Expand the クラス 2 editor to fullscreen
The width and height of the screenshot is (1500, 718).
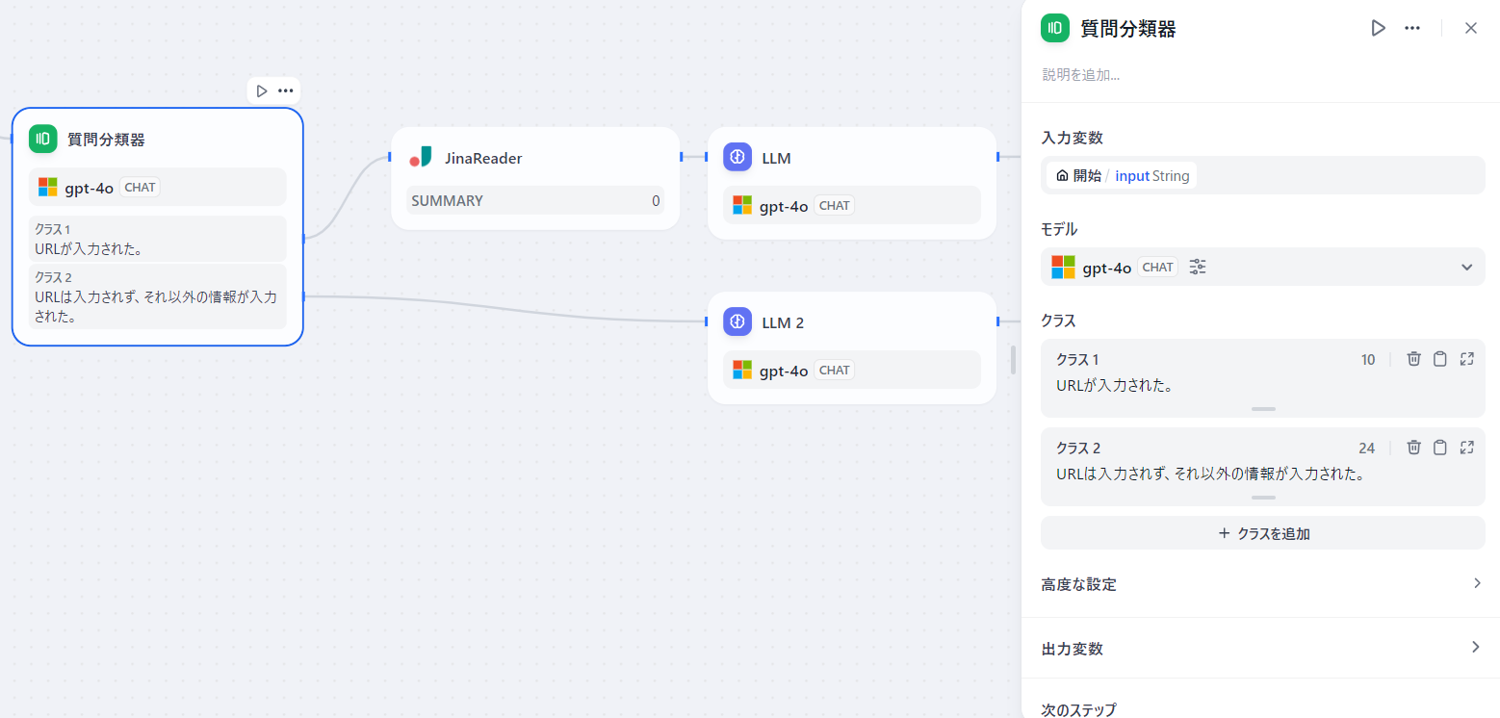pyautogui.click(x=1467, y=448)
